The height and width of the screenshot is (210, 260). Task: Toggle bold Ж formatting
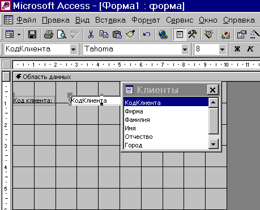(237, 49)
